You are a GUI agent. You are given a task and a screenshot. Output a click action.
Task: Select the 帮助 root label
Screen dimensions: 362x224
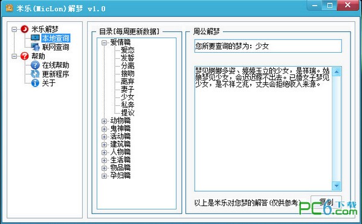click(x=38, y=56)
